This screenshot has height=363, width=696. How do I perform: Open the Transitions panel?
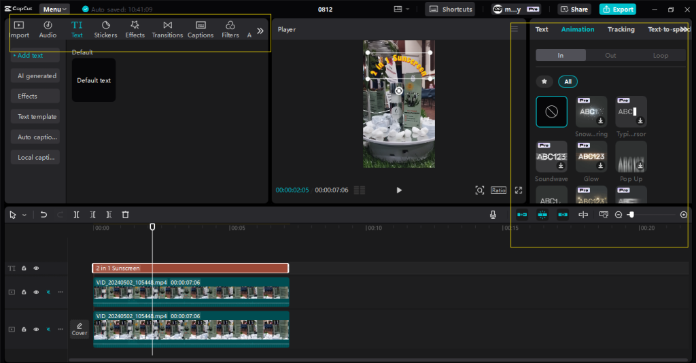tap(167, 29)
